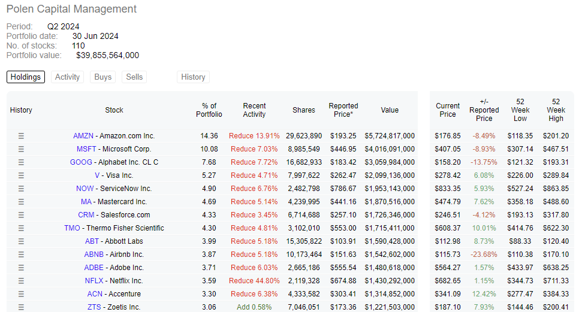Click the History column header
The width and height of the screenshot is (576, 312).
(x=21, y=110)
